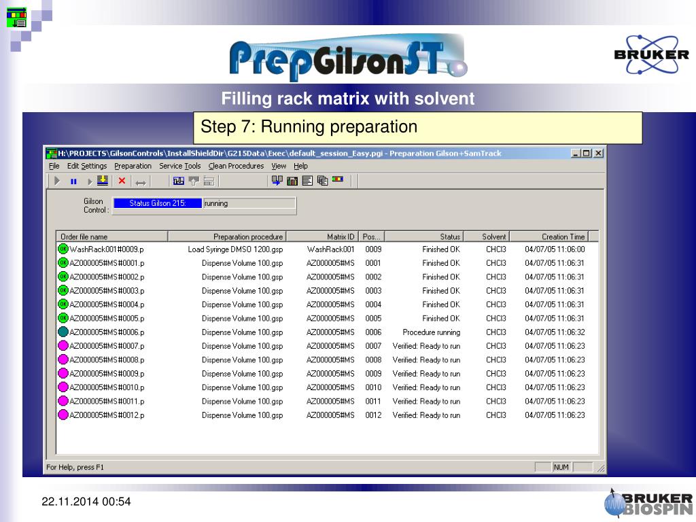Click the Pos... column header

click(x=371, y=237)
